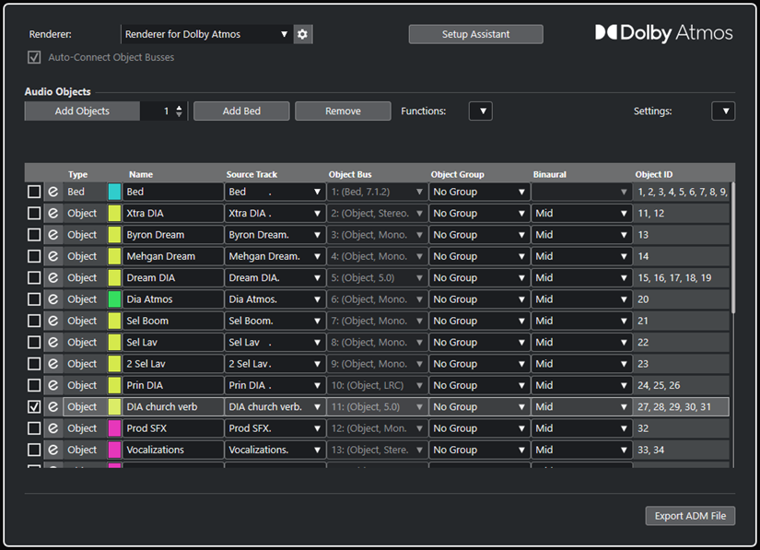Viewport: 760px width, 550px height.
Task: Click the edit icon on Mehgan Dream row
Action: coord(53,256)
